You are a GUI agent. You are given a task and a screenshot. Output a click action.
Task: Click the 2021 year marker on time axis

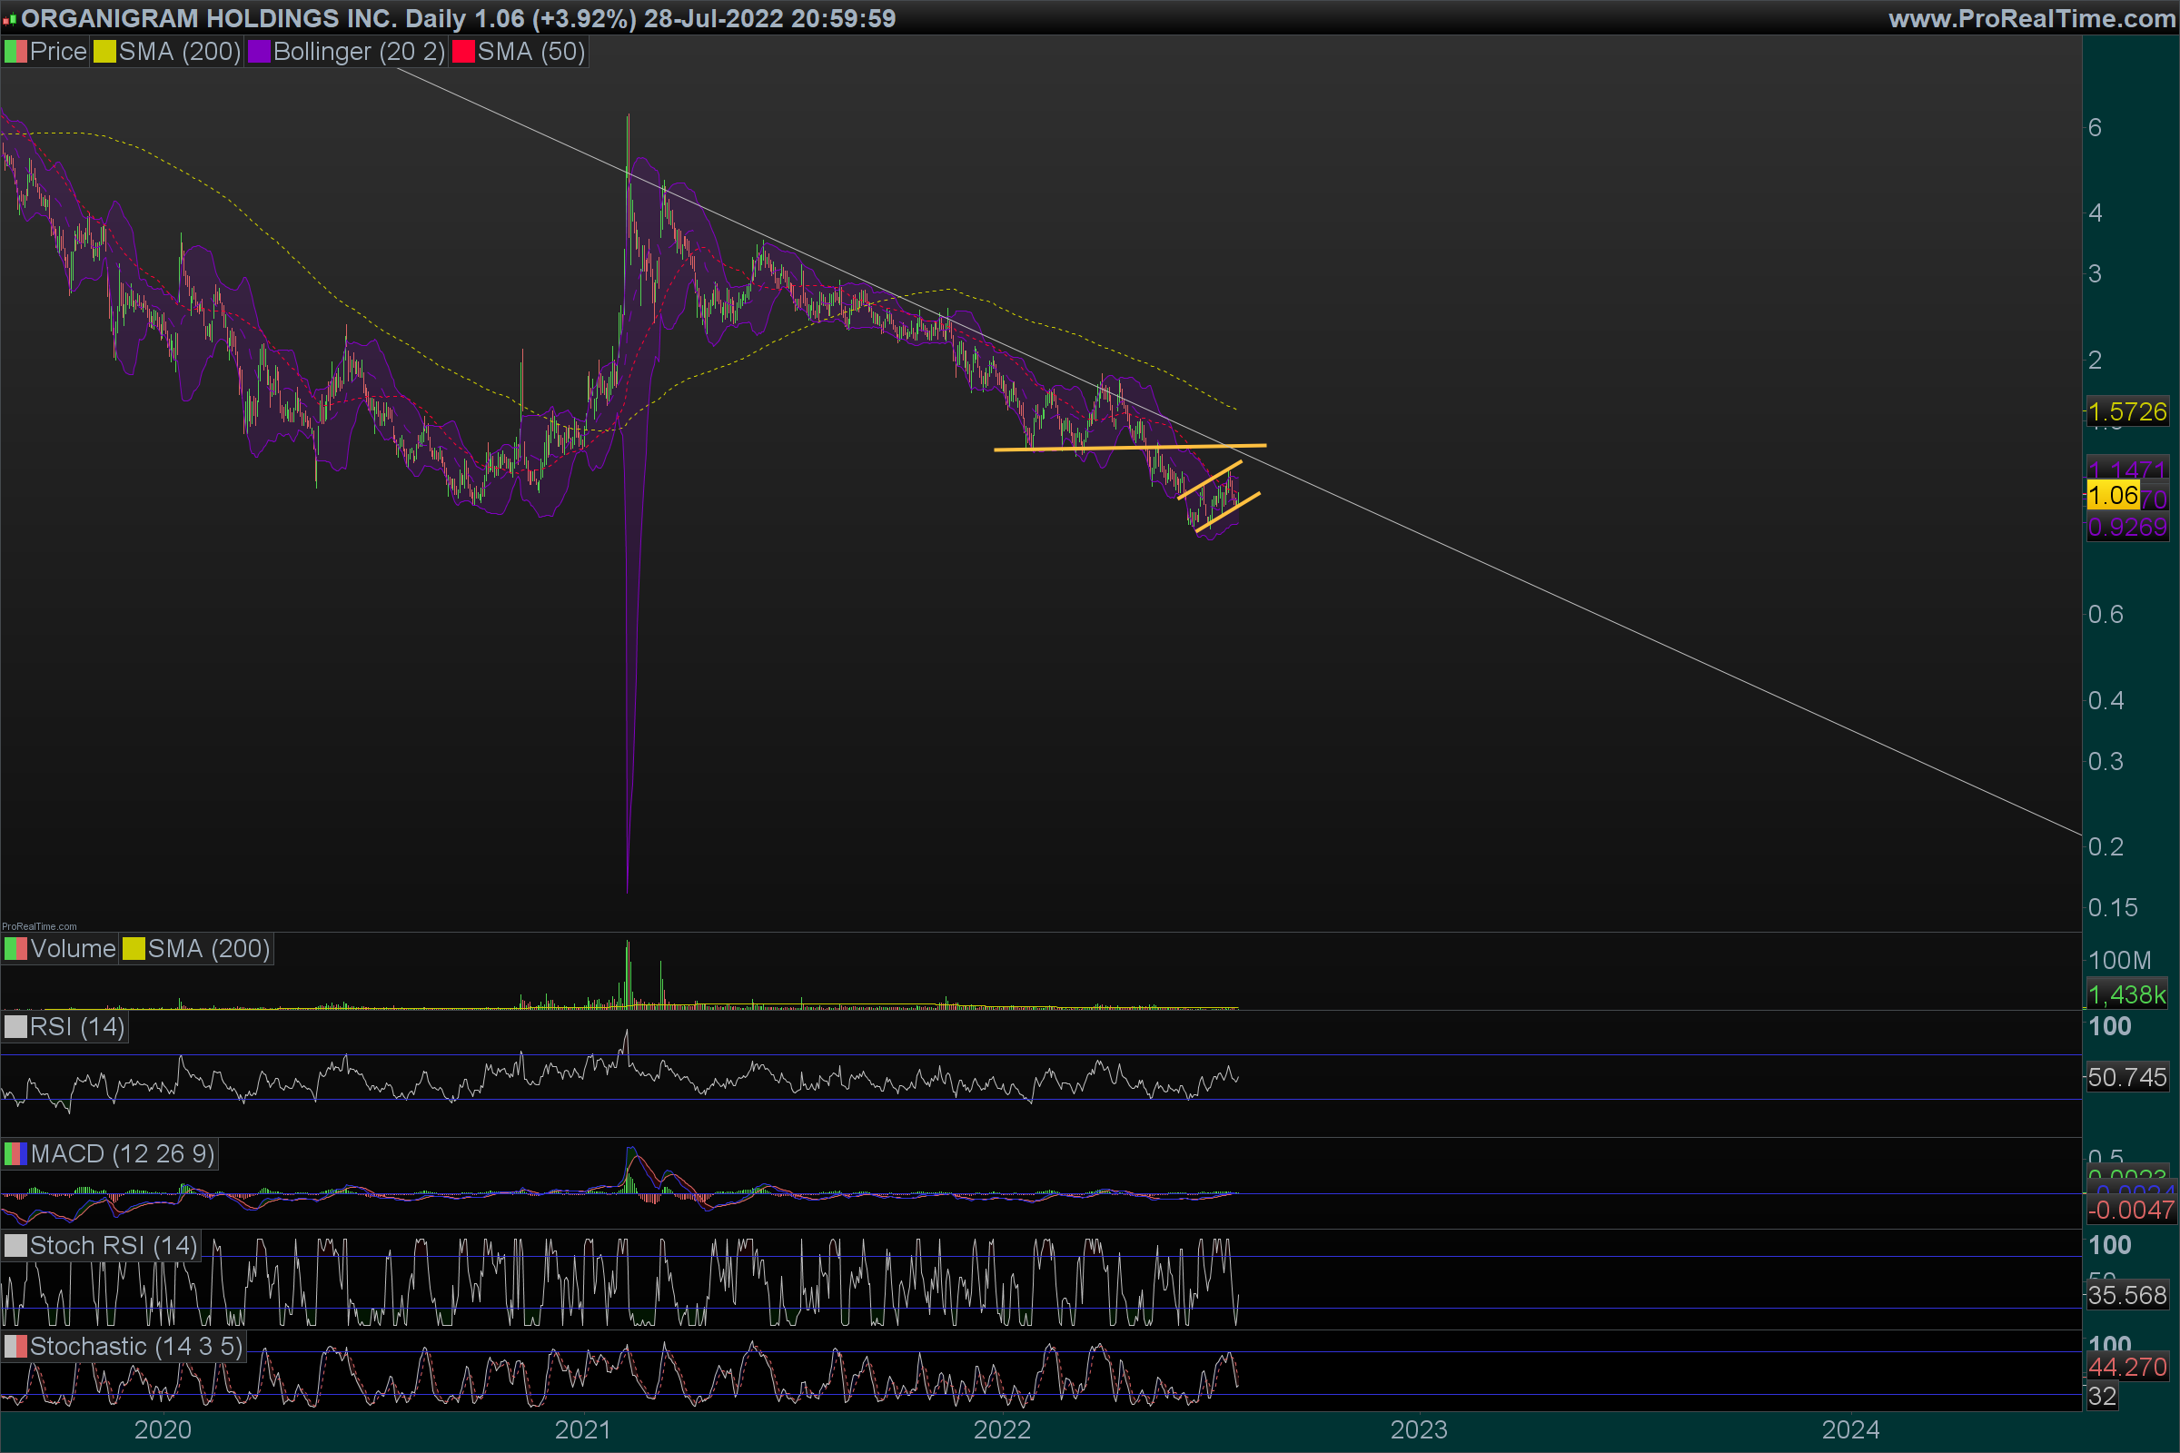click(x=582, y=1428)
